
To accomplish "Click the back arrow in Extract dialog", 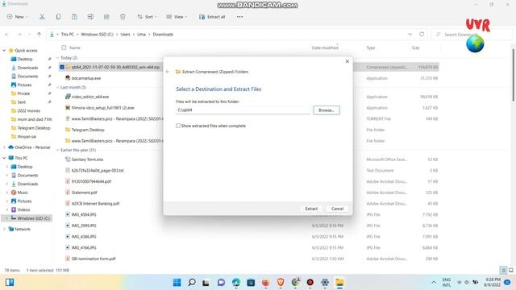I will pos(168,72).
